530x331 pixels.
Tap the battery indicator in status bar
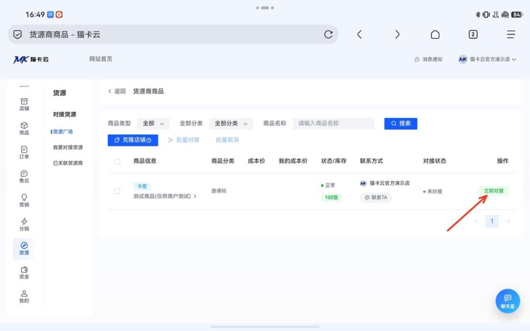click(x=517, y=14)
